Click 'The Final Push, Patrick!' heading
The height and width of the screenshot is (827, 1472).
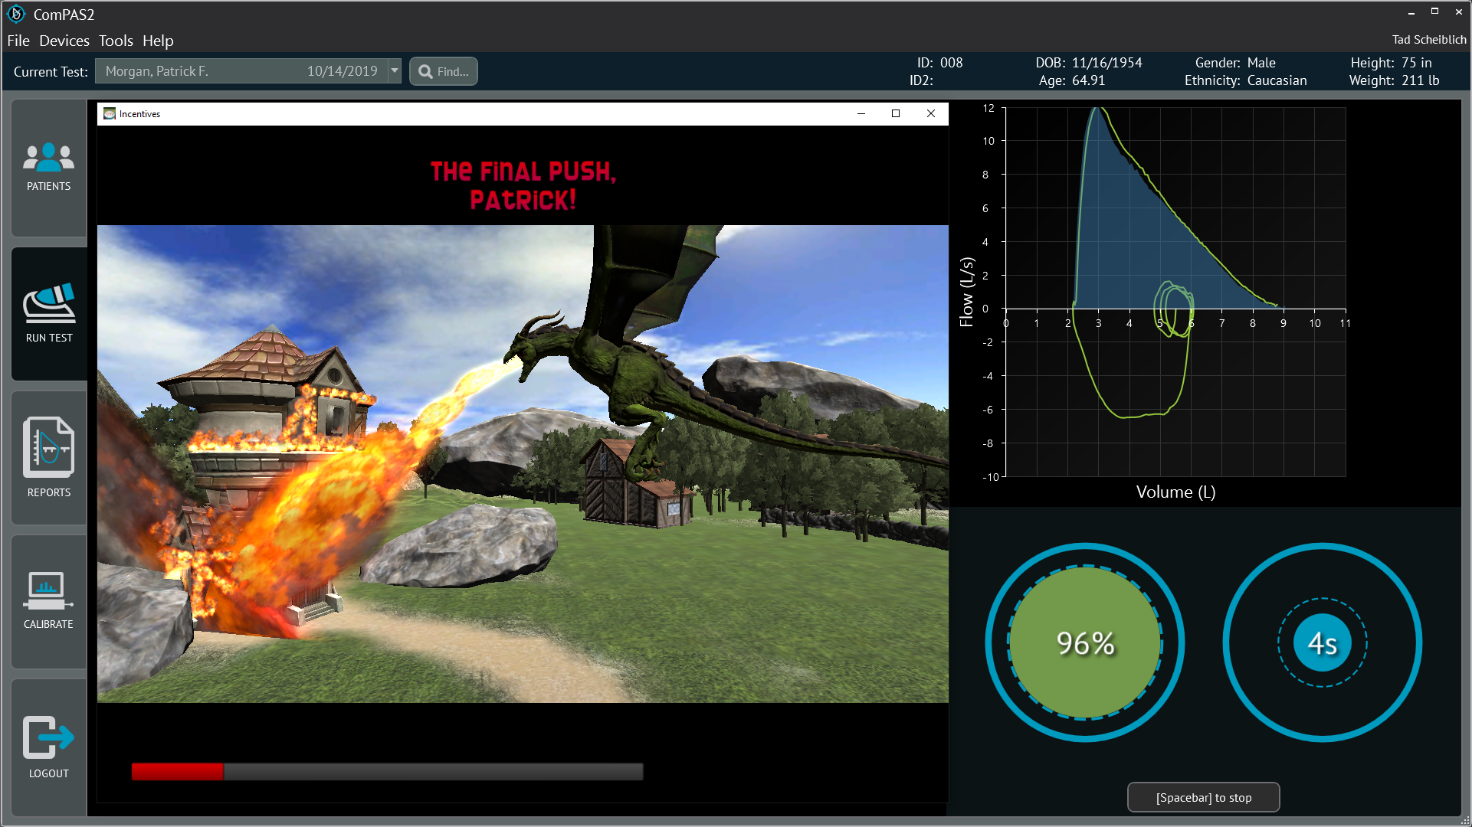tap(523, 185)
